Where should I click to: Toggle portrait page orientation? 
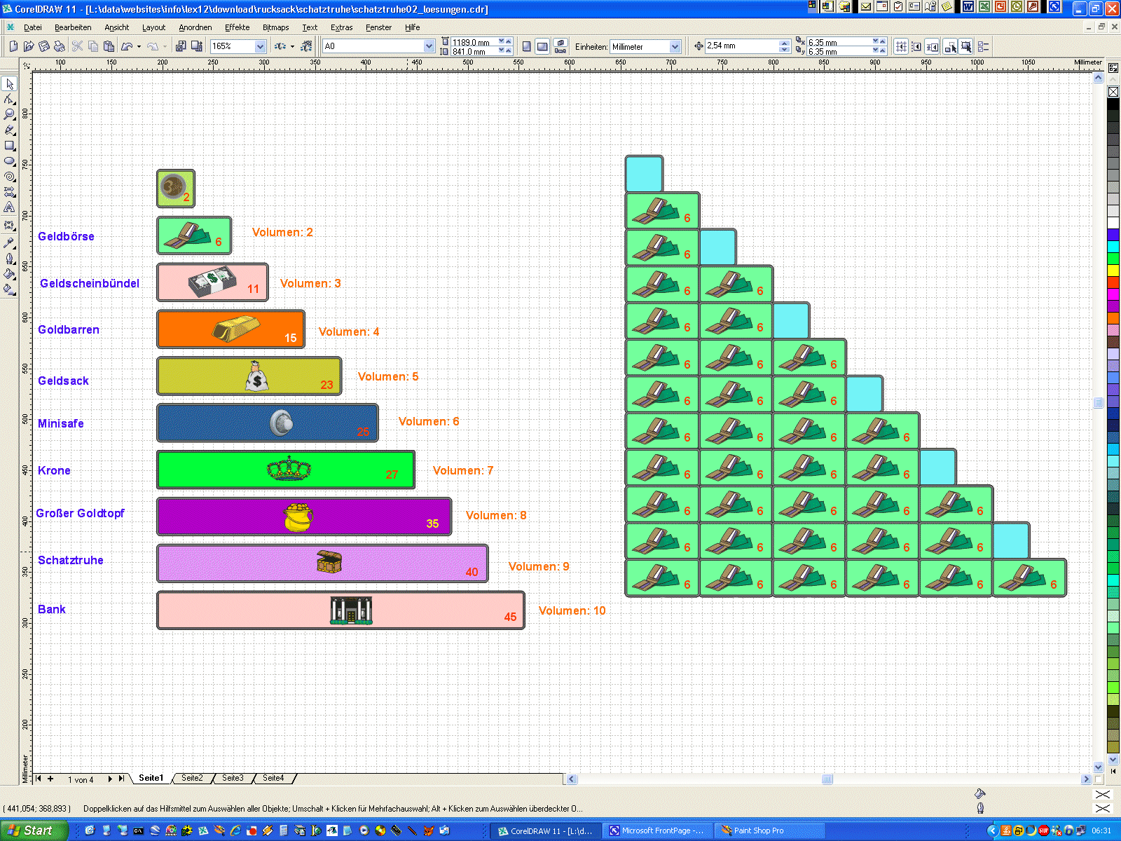tap(527, 46)
